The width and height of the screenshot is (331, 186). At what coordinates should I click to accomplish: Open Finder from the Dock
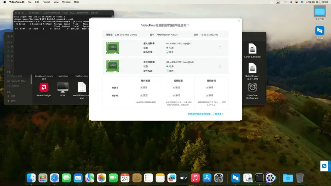coord(31,178)
